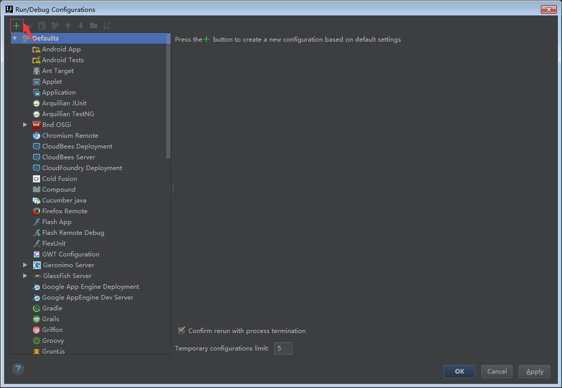Screen dimensions: 562x388
Task: Click the Arquillian JUnit alien icon
Action: pyautogui.click(x=36, y=103)
